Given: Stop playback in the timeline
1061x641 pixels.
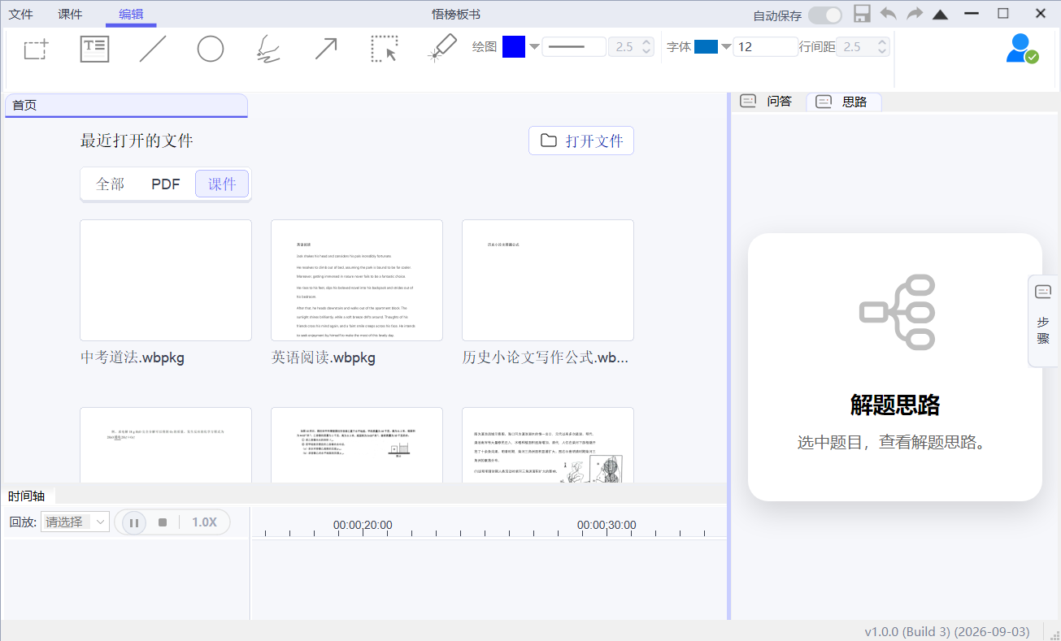Looking at the screenshot, I should [x=163, y=522].
